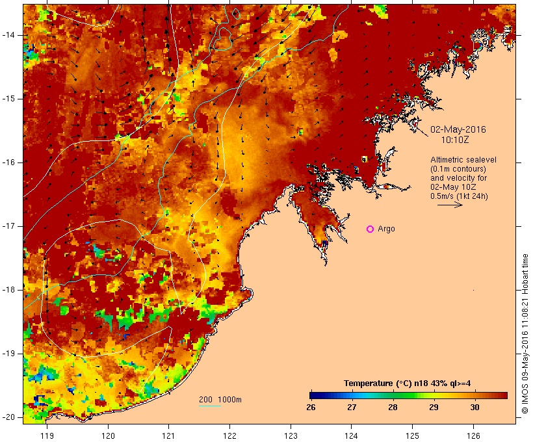Click latitude axis label -15
This screenshot has width=533, height=442.
click(x=8, y=99)
